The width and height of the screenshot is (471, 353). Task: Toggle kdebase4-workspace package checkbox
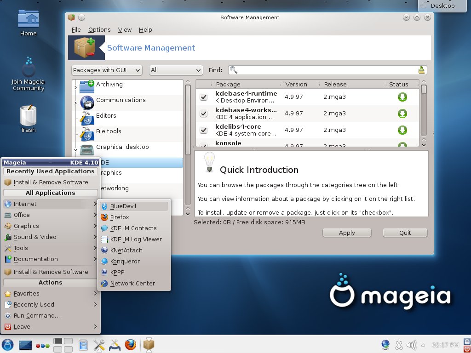click(204, 114)
